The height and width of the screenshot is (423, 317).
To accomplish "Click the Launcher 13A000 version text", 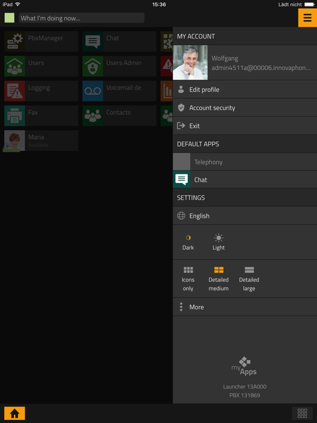I will 245,387.
